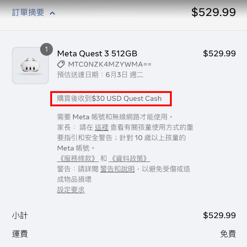This screenshot has height=247, width=247.
Task: Click the $30 USD Quest Cash notice
Action: [111, 98]
